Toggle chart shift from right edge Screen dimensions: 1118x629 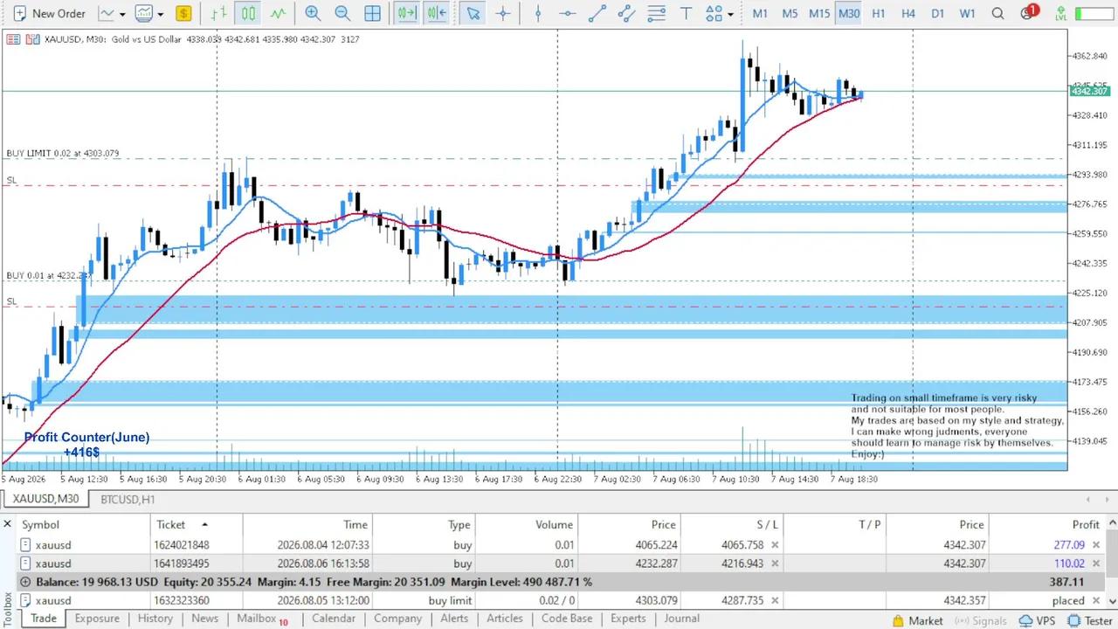[437, 13]
